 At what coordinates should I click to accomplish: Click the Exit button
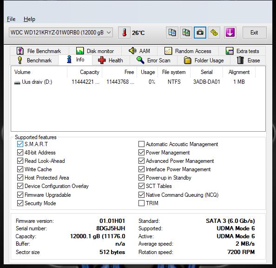click(254, 33)
